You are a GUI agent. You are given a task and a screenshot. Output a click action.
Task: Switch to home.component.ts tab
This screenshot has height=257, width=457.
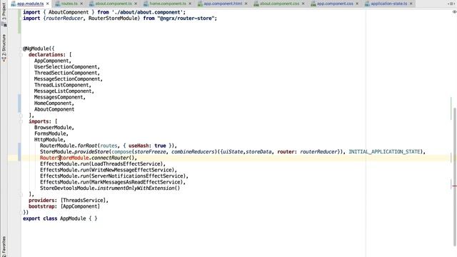(x=168, y=4)
